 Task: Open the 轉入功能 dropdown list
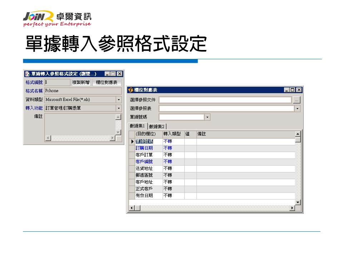119,108
